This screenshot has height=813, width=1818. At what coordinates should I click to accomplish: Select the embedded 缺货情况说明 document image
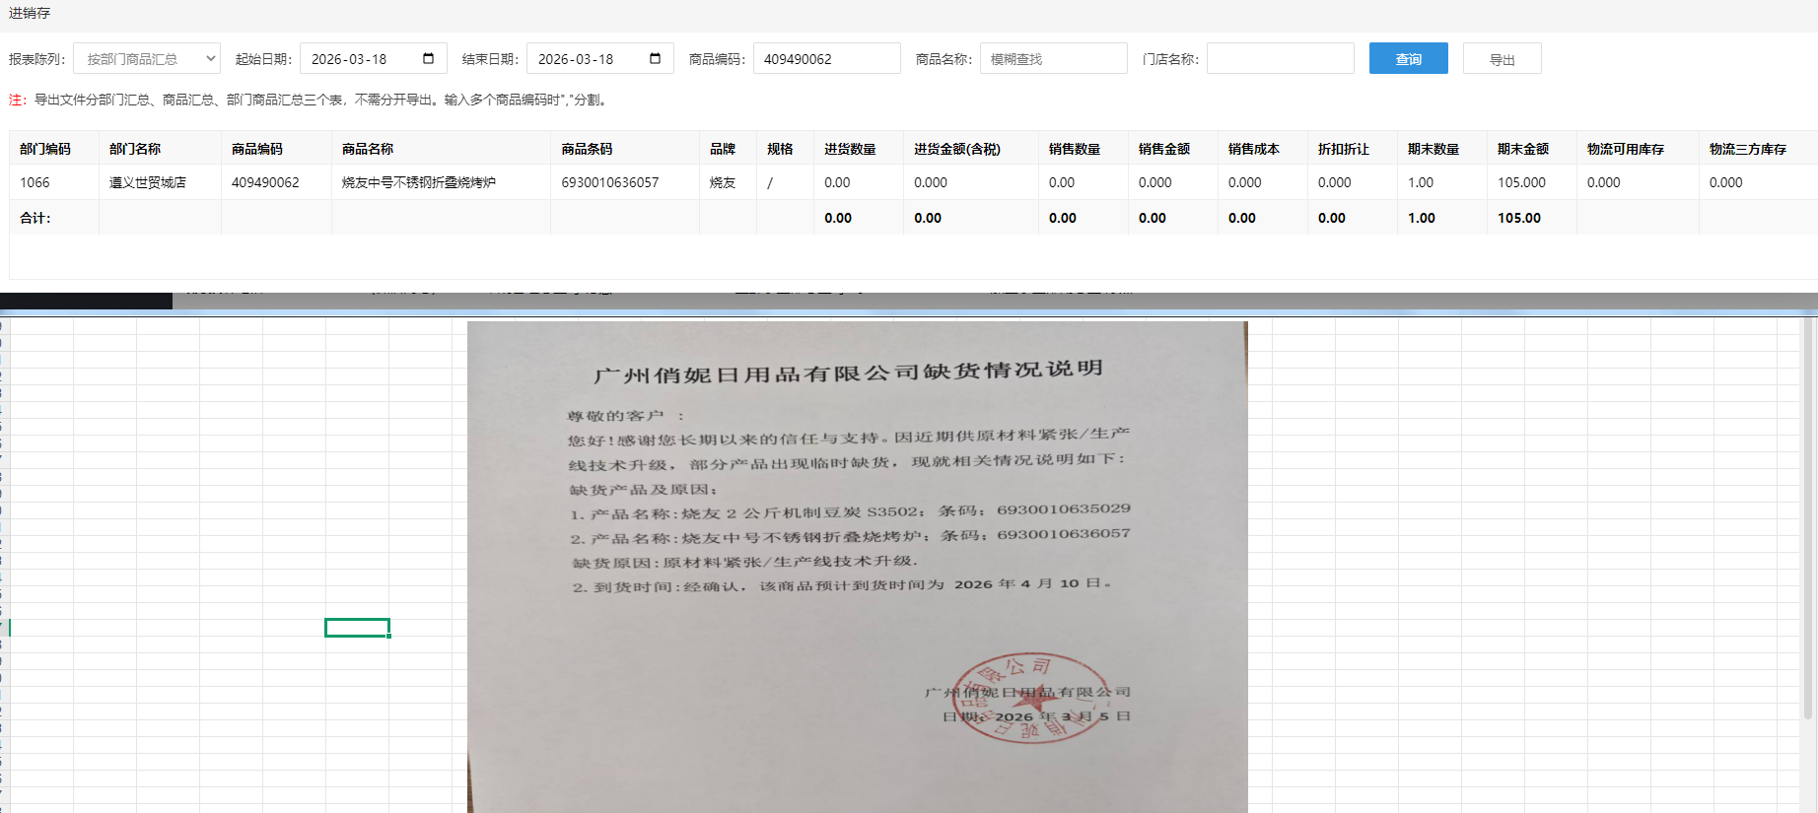(x=857, y=567)
